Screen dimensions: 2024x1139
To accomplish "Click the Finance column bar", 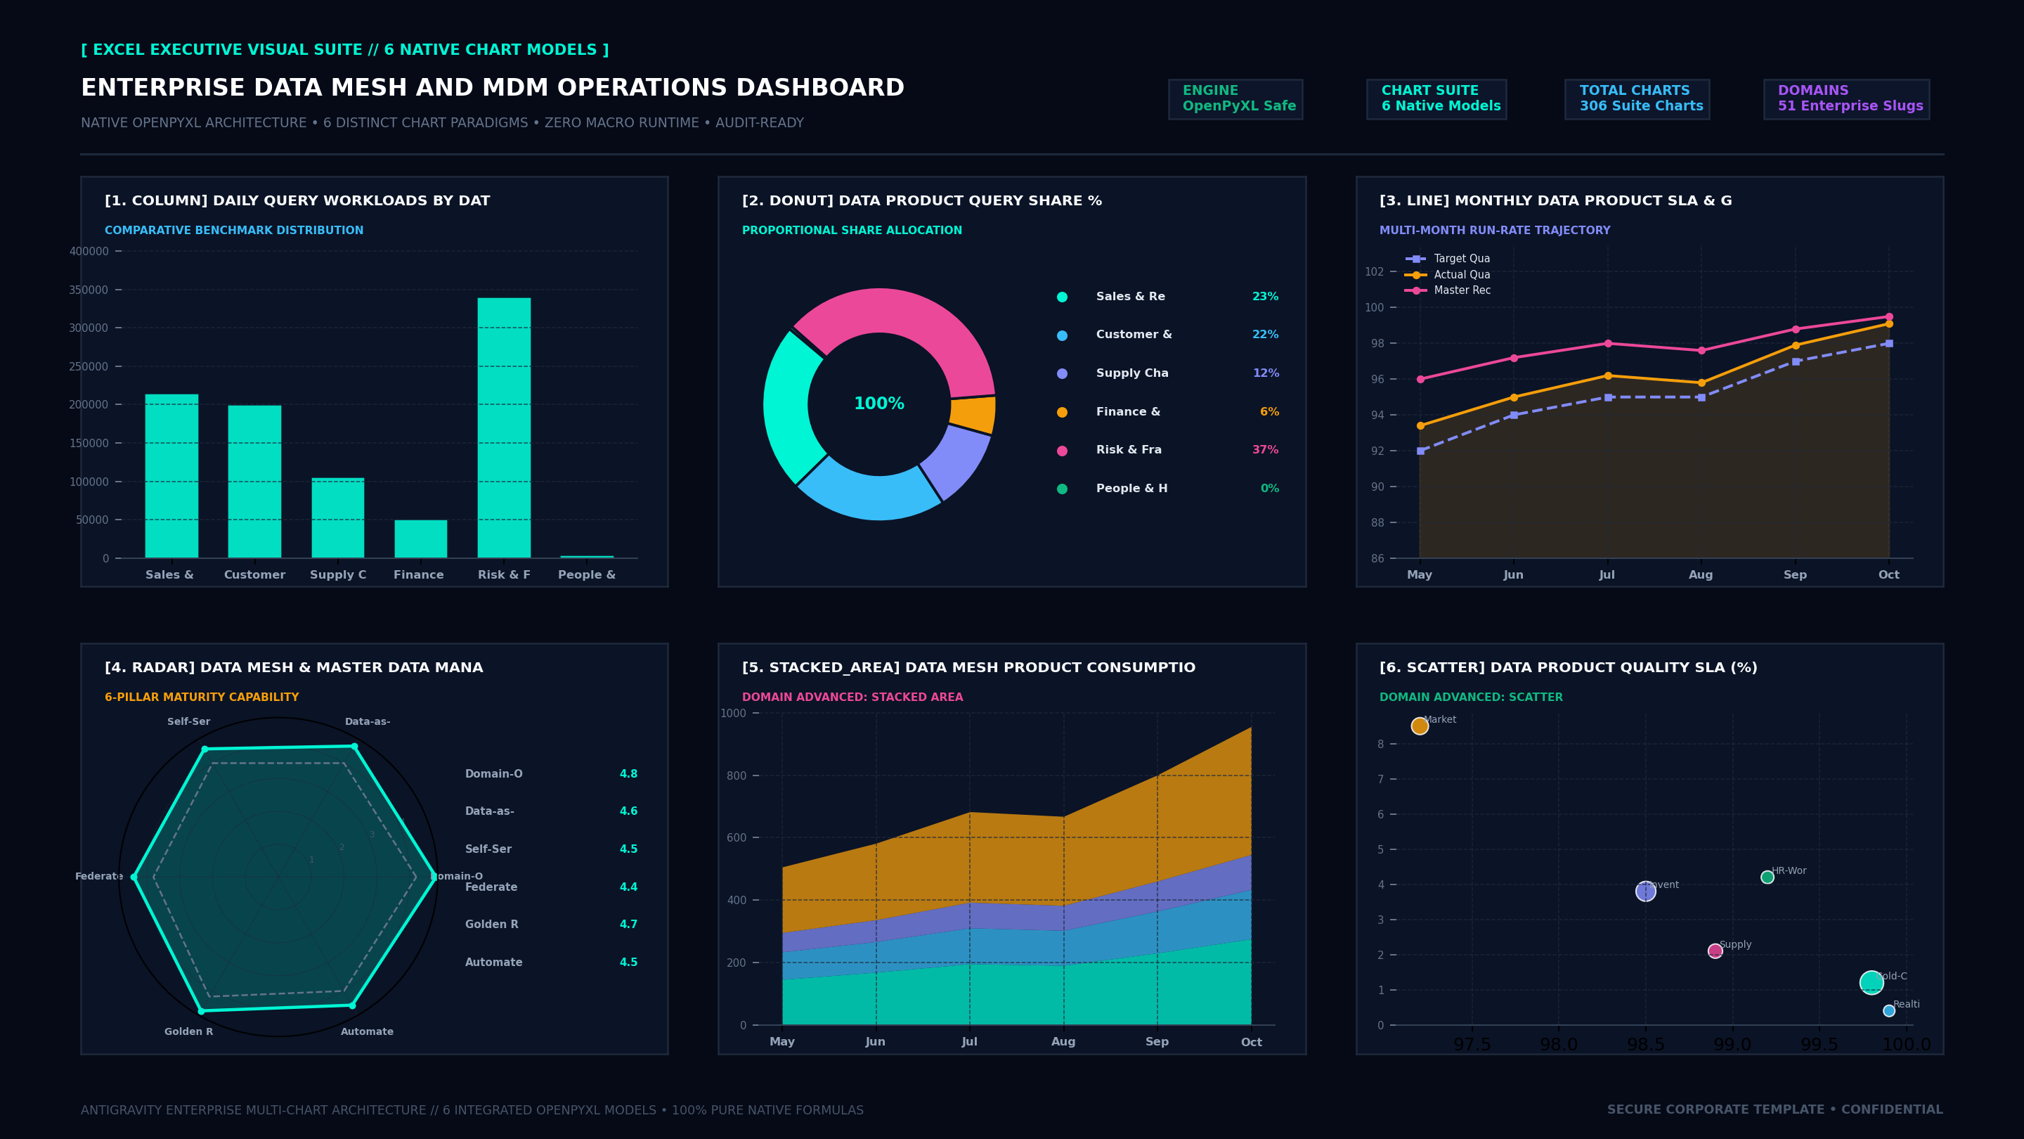I will click(x=420, y=539).
